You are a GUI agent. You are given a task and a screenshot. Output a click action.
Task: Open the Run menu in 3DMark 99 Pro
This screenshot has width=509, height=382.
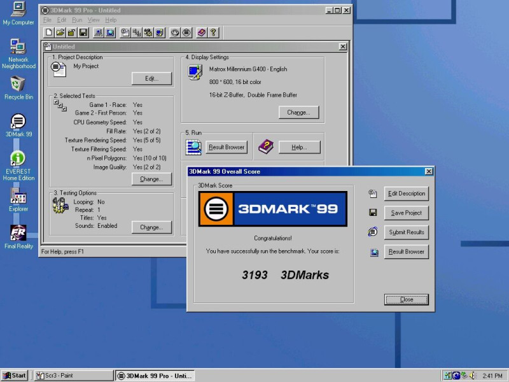point(77,20)
